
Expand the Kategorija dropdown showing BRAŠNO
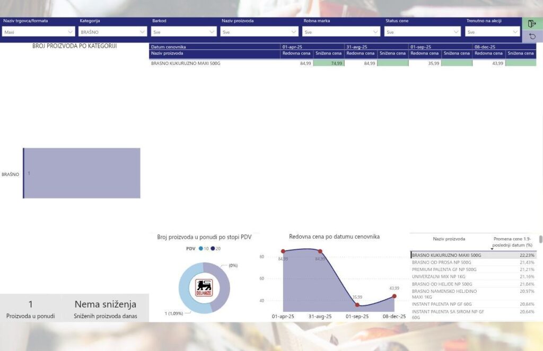[112, 32]
